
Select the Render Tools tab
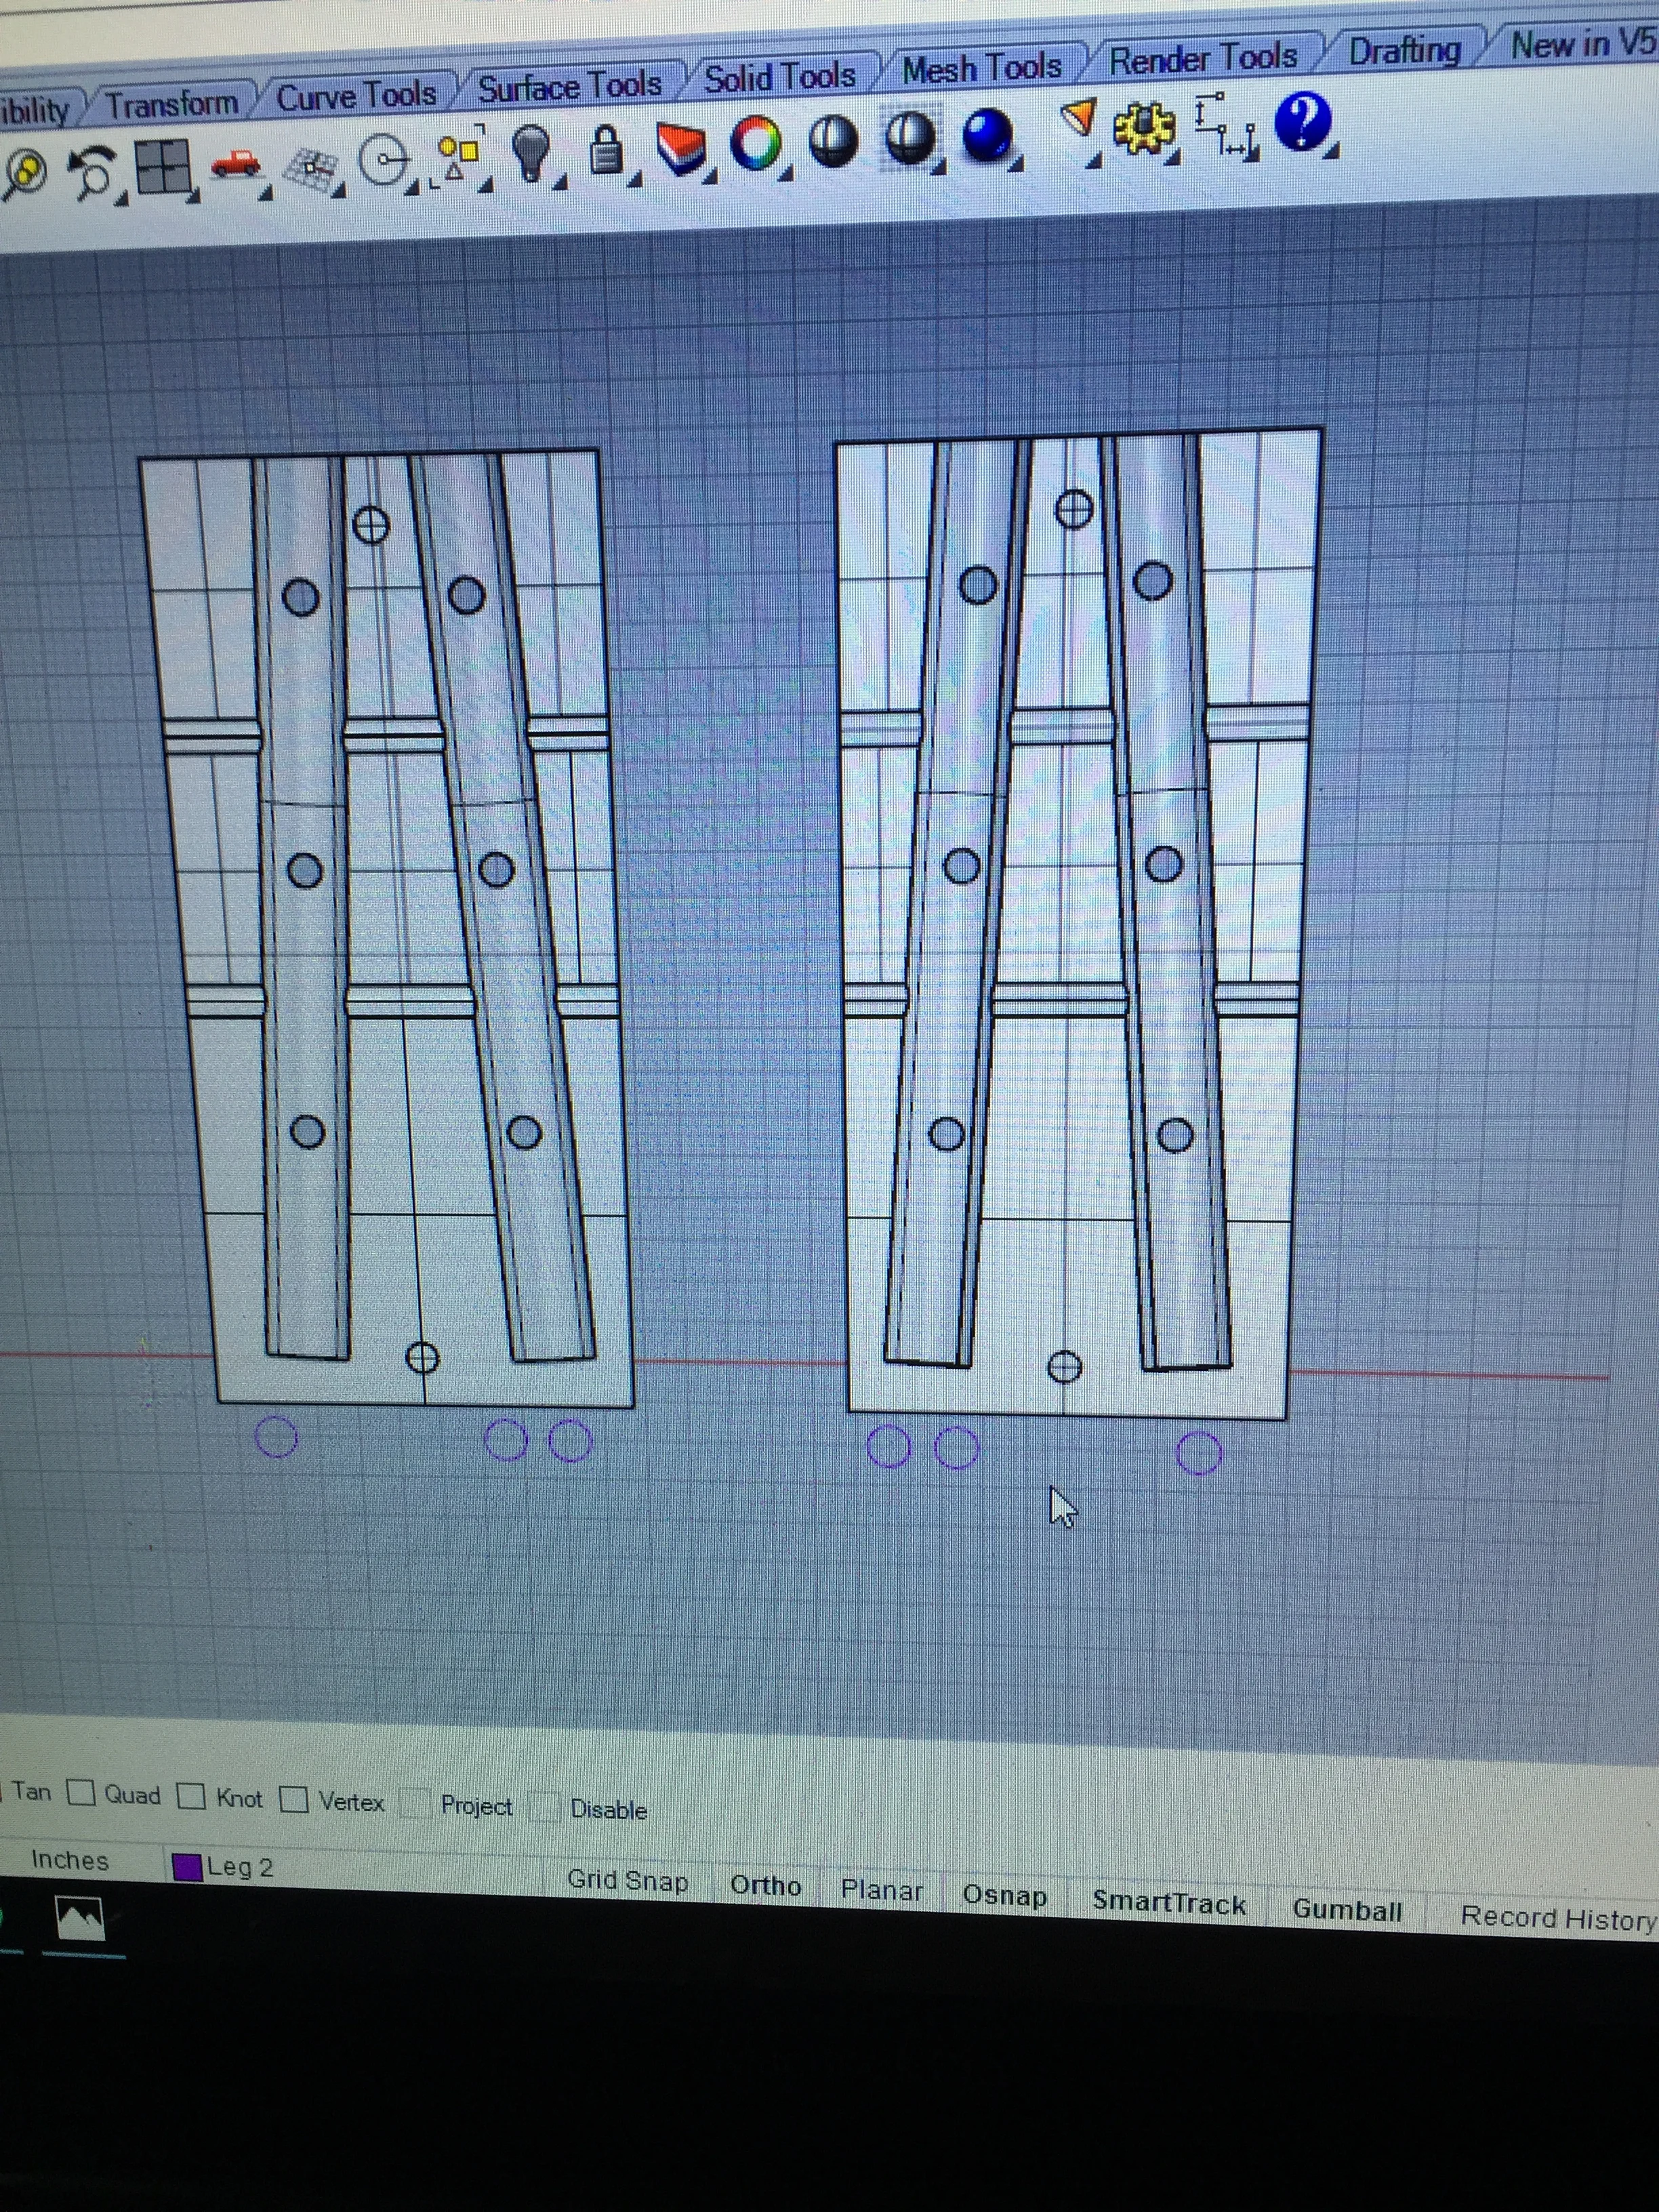1203,58
